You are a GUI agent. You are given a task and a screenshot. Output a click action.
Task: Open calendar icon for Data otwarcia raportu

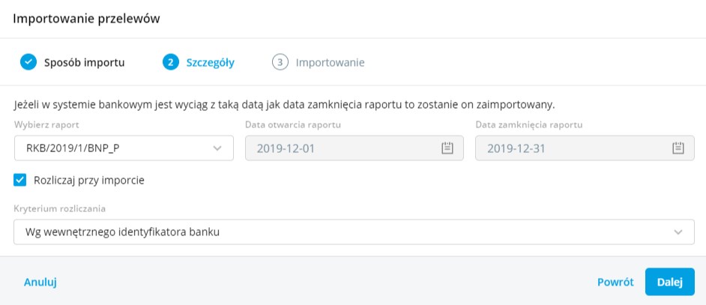[448, 148]
